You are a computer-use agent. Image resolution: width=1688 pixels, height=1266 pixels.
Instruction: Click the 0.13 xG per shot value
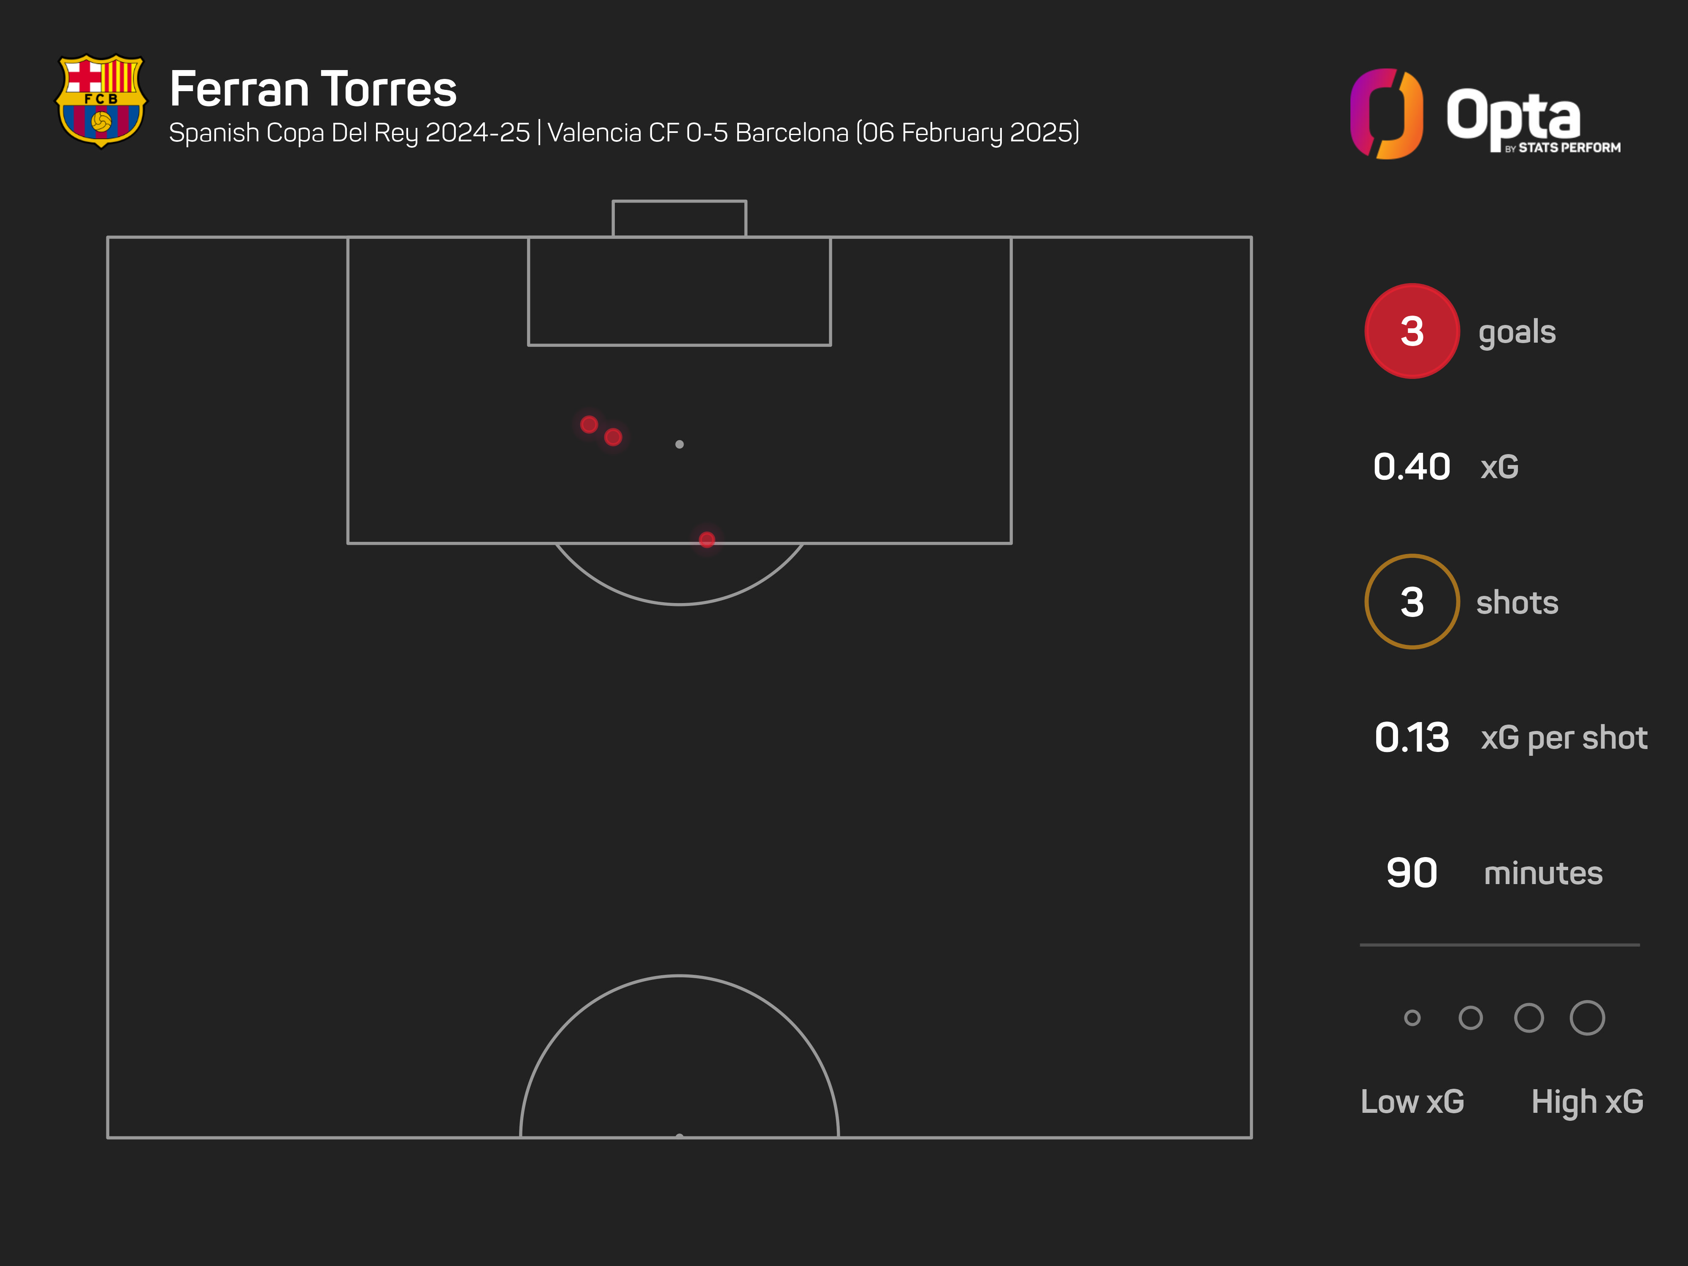[x=1411, y=737]
